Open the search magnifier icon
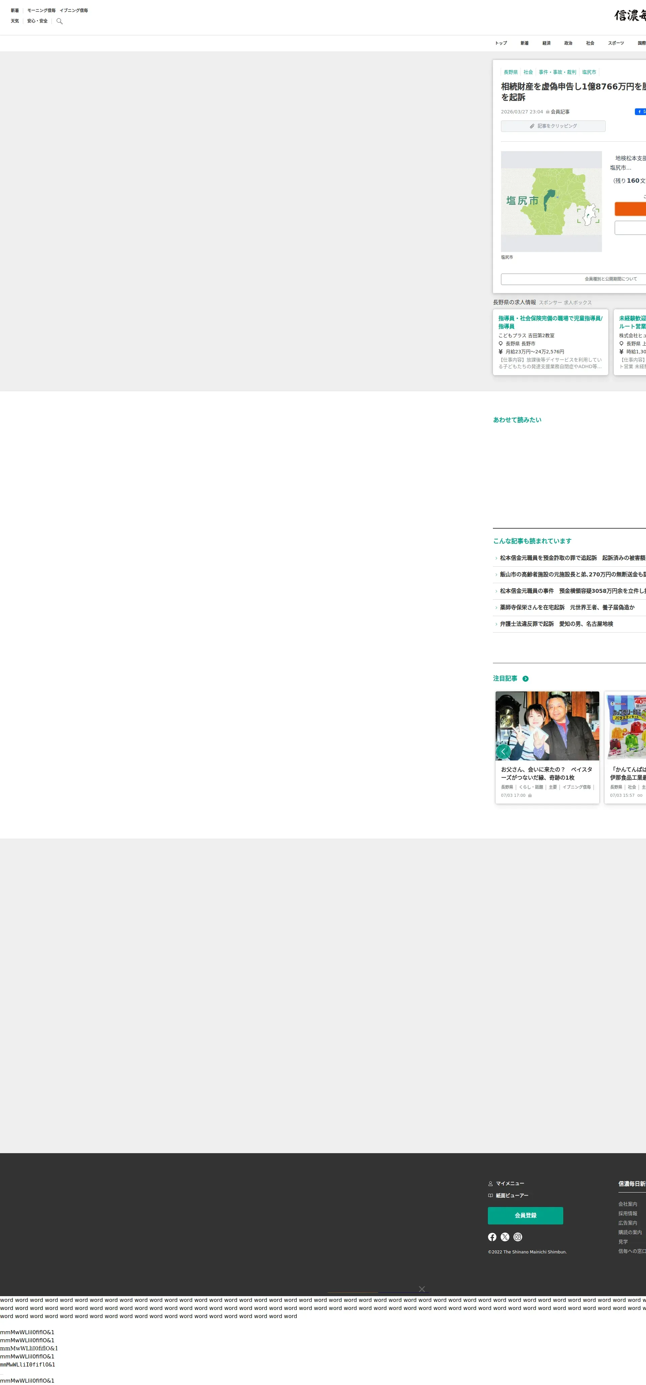This screenshot has width=646, height=1385. click(x=60, y=21)
